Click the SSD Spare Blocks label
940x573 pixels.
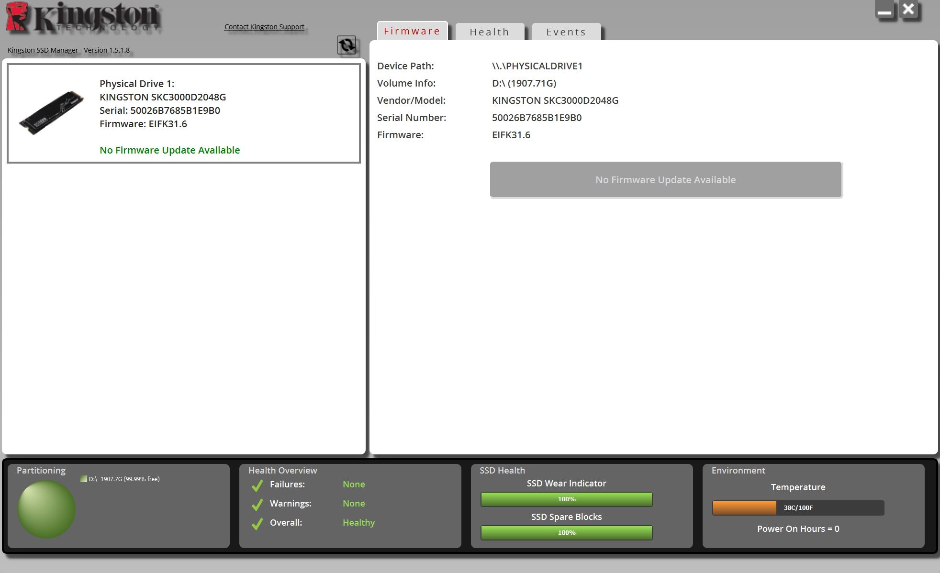click(567, 517)
